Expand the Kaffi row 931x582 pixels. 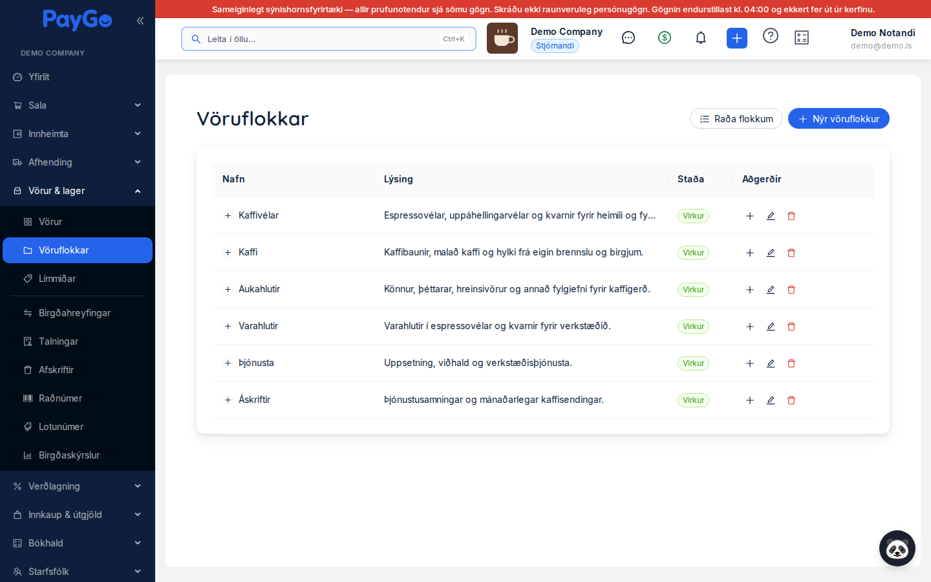coord(228,253)
